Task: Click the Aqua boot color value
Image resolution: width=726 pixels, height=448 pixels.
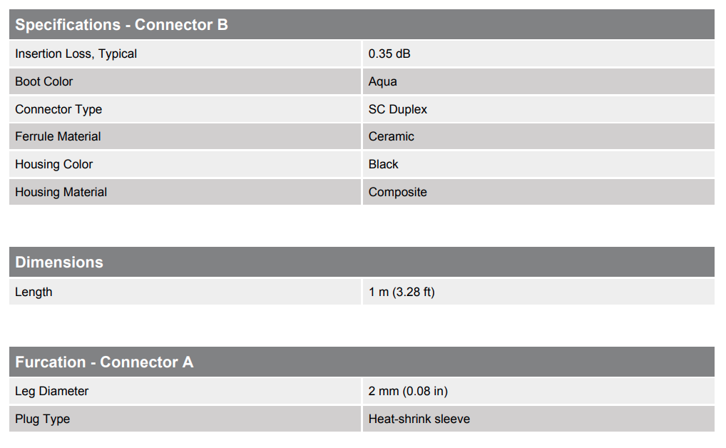Action: point(382,82)
